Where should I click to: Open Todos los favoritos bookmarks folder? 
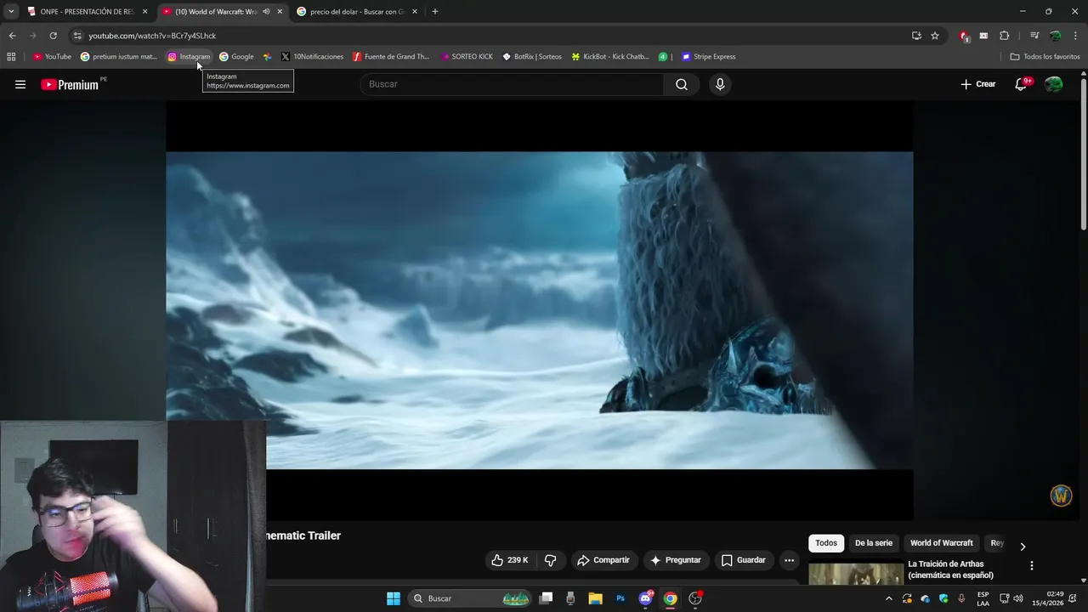click(1045, 57)
